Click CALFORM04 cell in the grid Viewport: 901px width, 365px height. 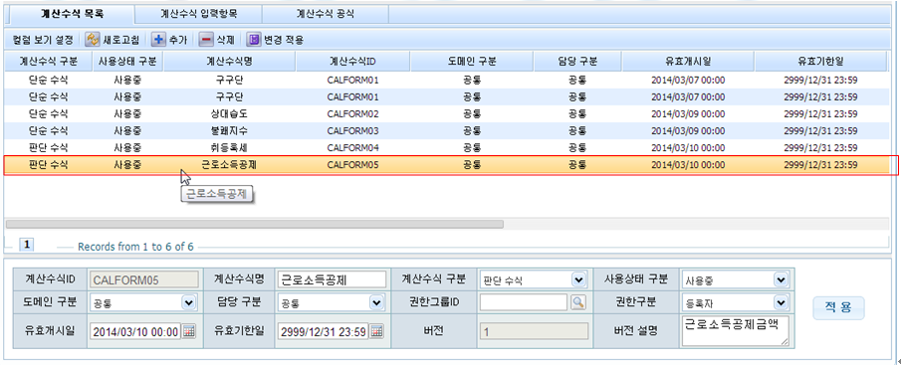click(x=352, y=148)
